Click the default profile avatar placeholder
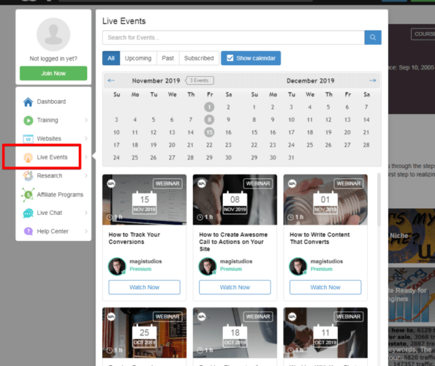The image size is (435, 366). tap(53, 35)
